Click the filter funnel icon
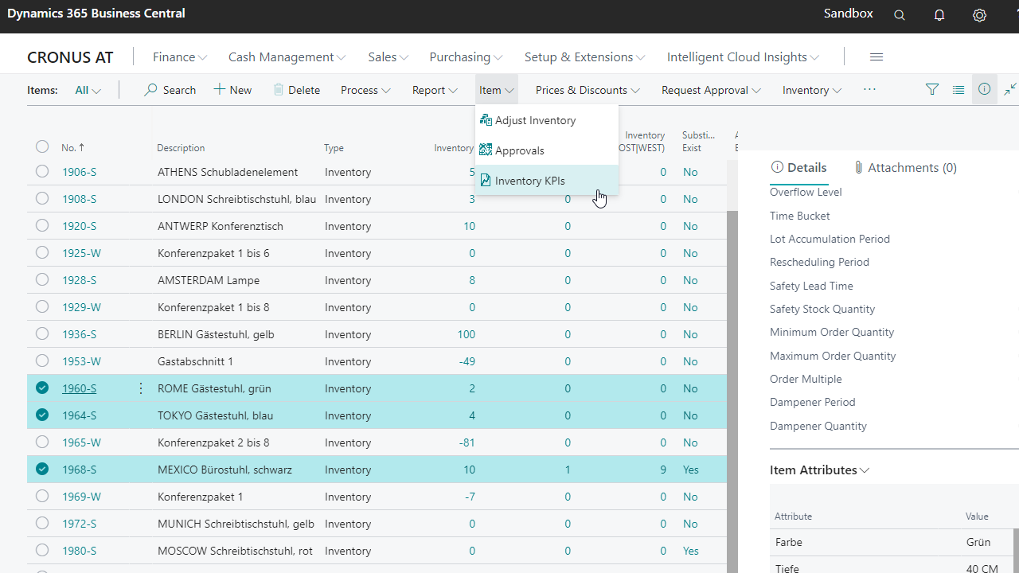Viewport: 1019px width, 573px height. pos(932,90)
